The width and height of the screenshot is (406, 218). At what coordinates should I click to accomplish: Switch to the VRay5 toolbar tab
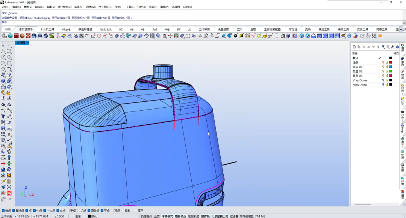point(66,29)
